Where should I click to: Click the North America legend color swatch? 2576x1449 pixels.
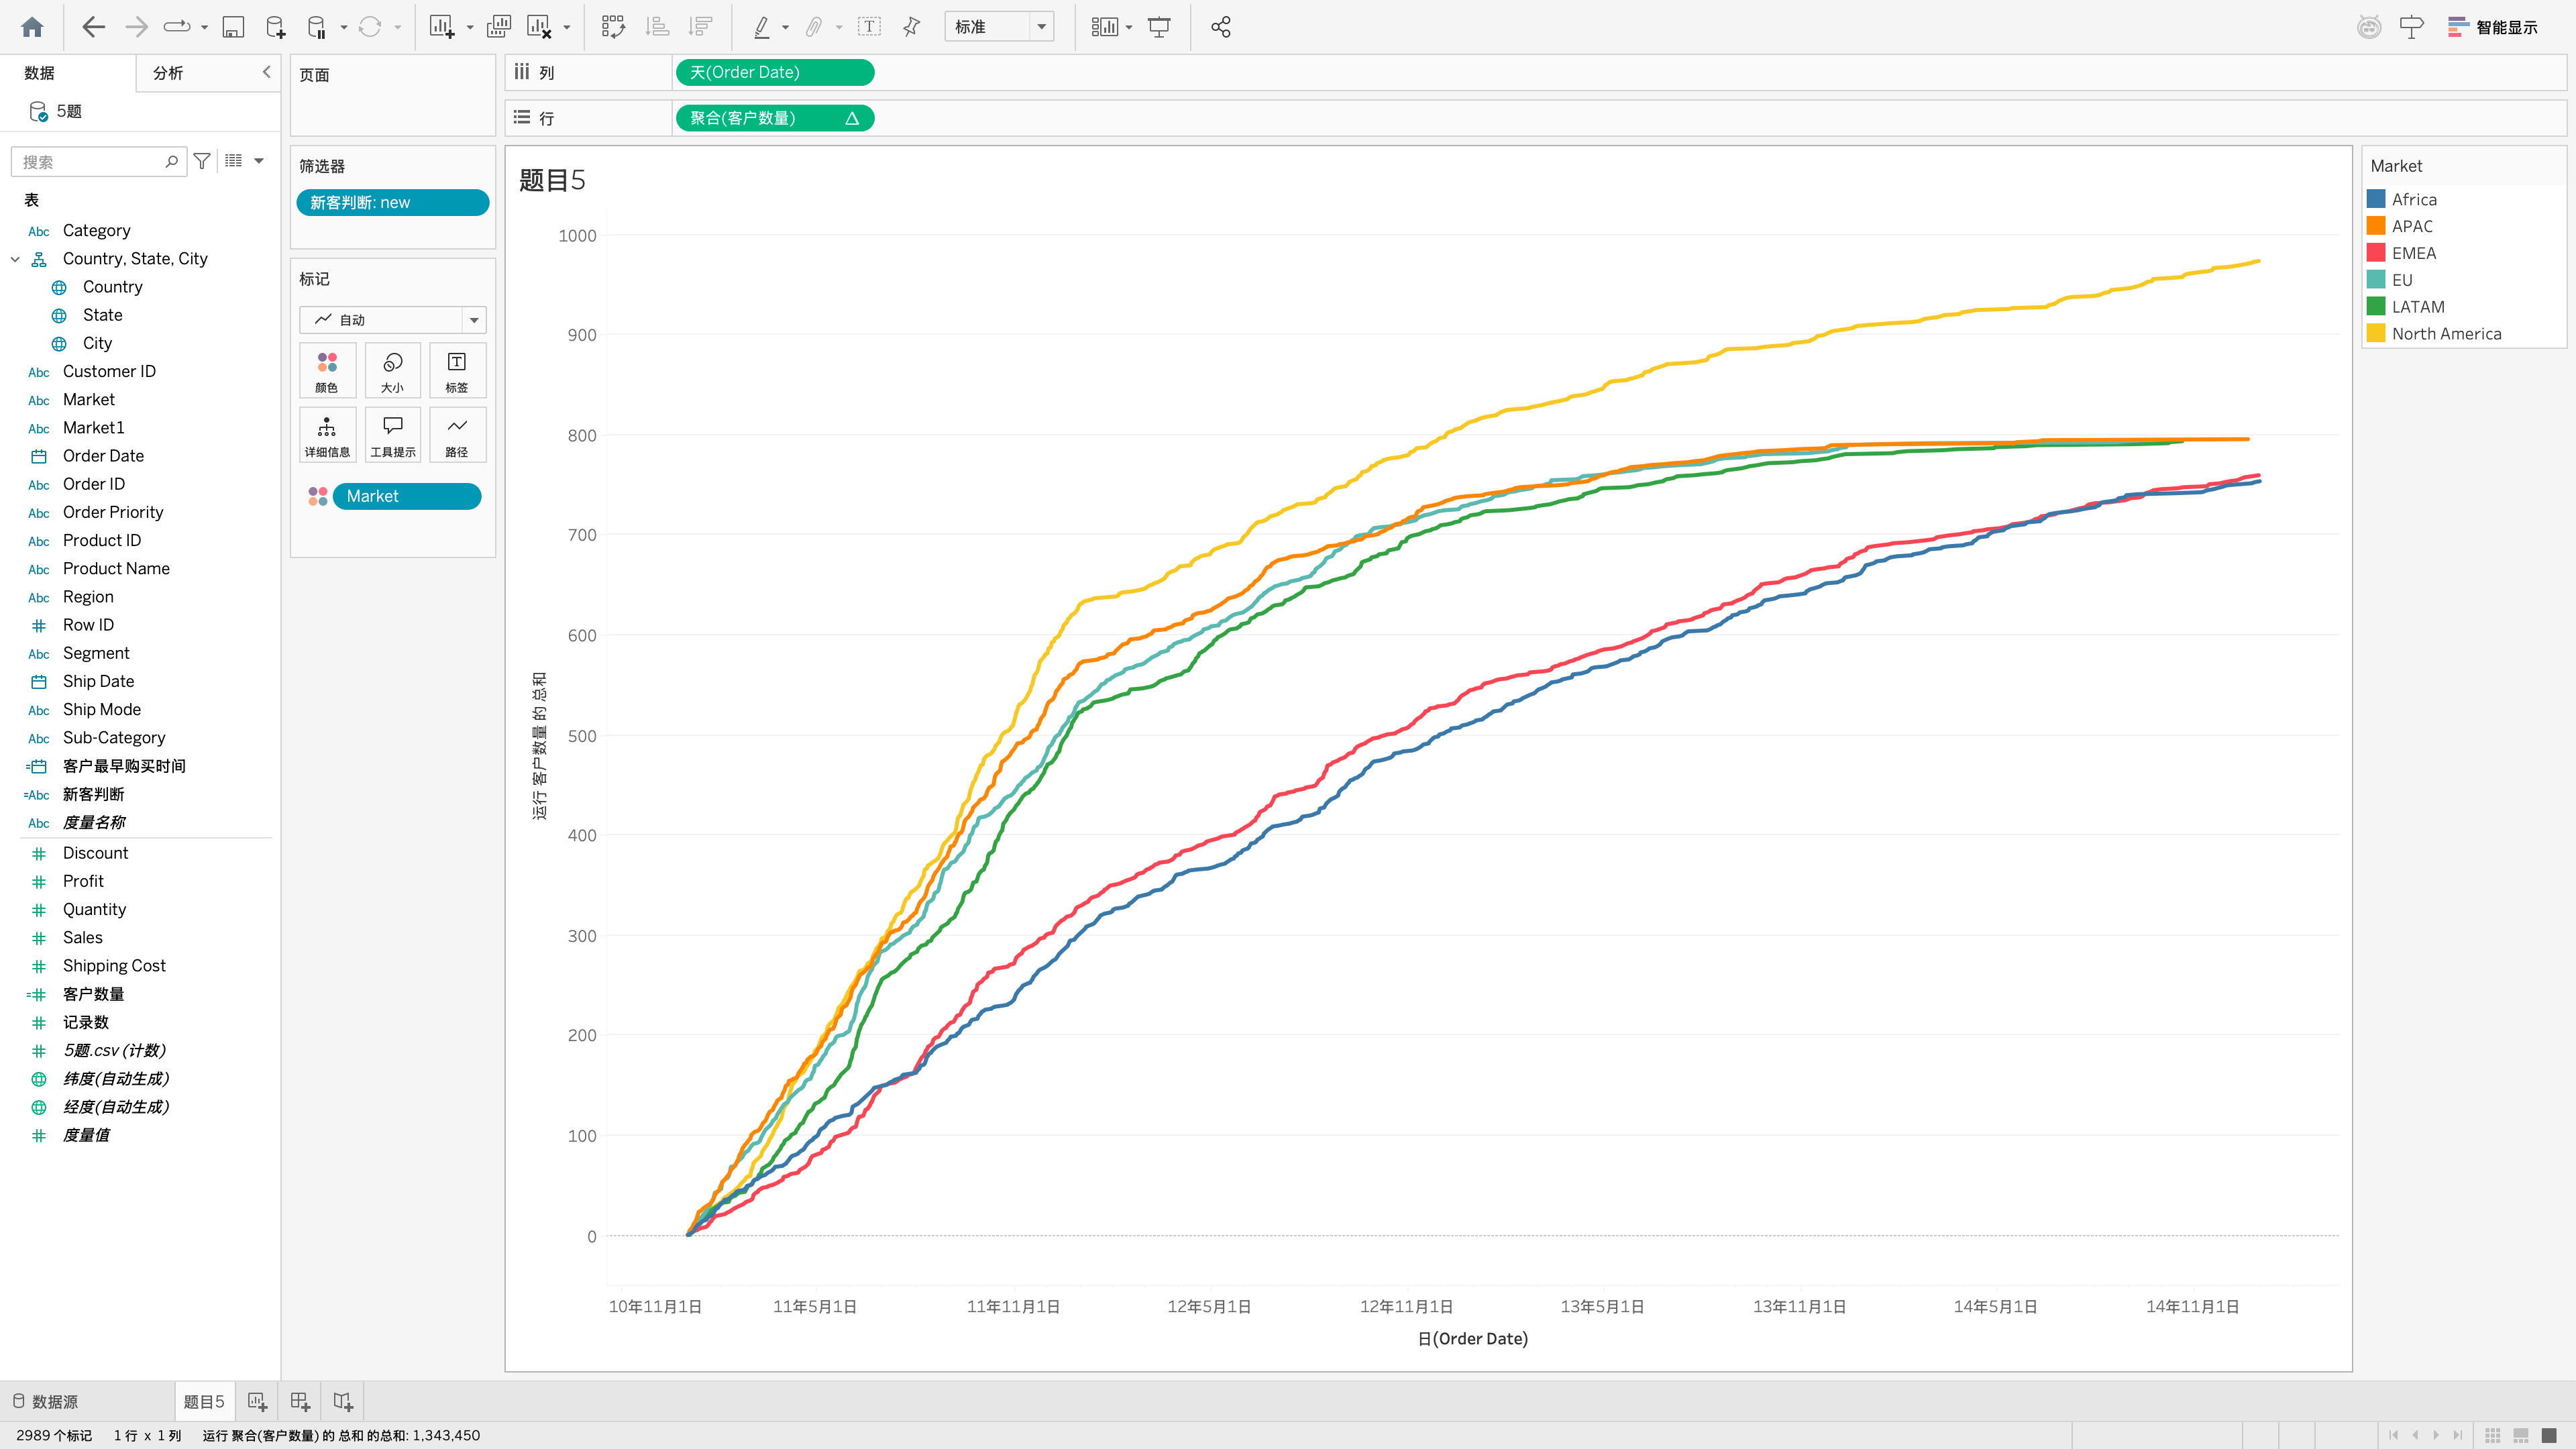click(2376, 333)
